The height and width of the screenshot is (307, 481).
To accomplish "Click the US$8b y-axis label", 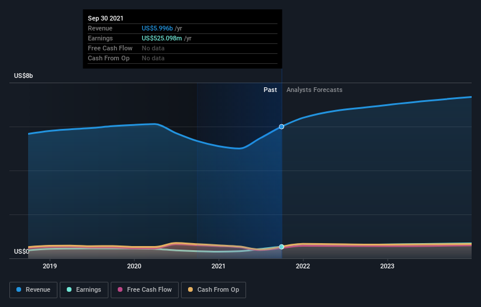I will point(23,76).
